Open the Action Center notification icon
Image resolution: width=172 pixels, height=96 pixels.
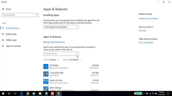(168, 94)
